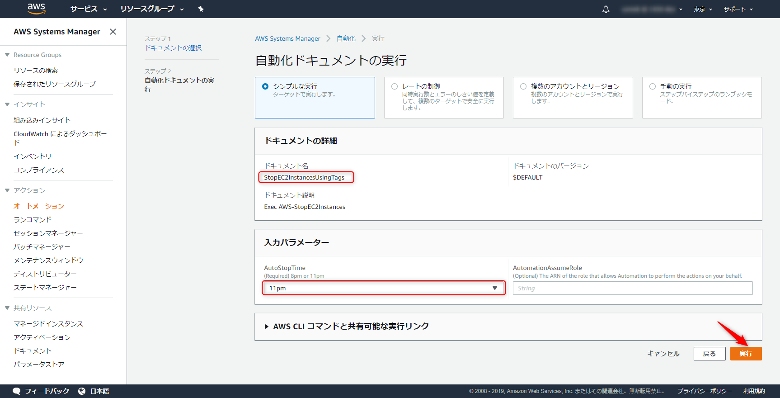Close the AWS Systems Manager sidebar
Image resolution: width=780 pixels, height=398 pixels.
coord(113,32)
